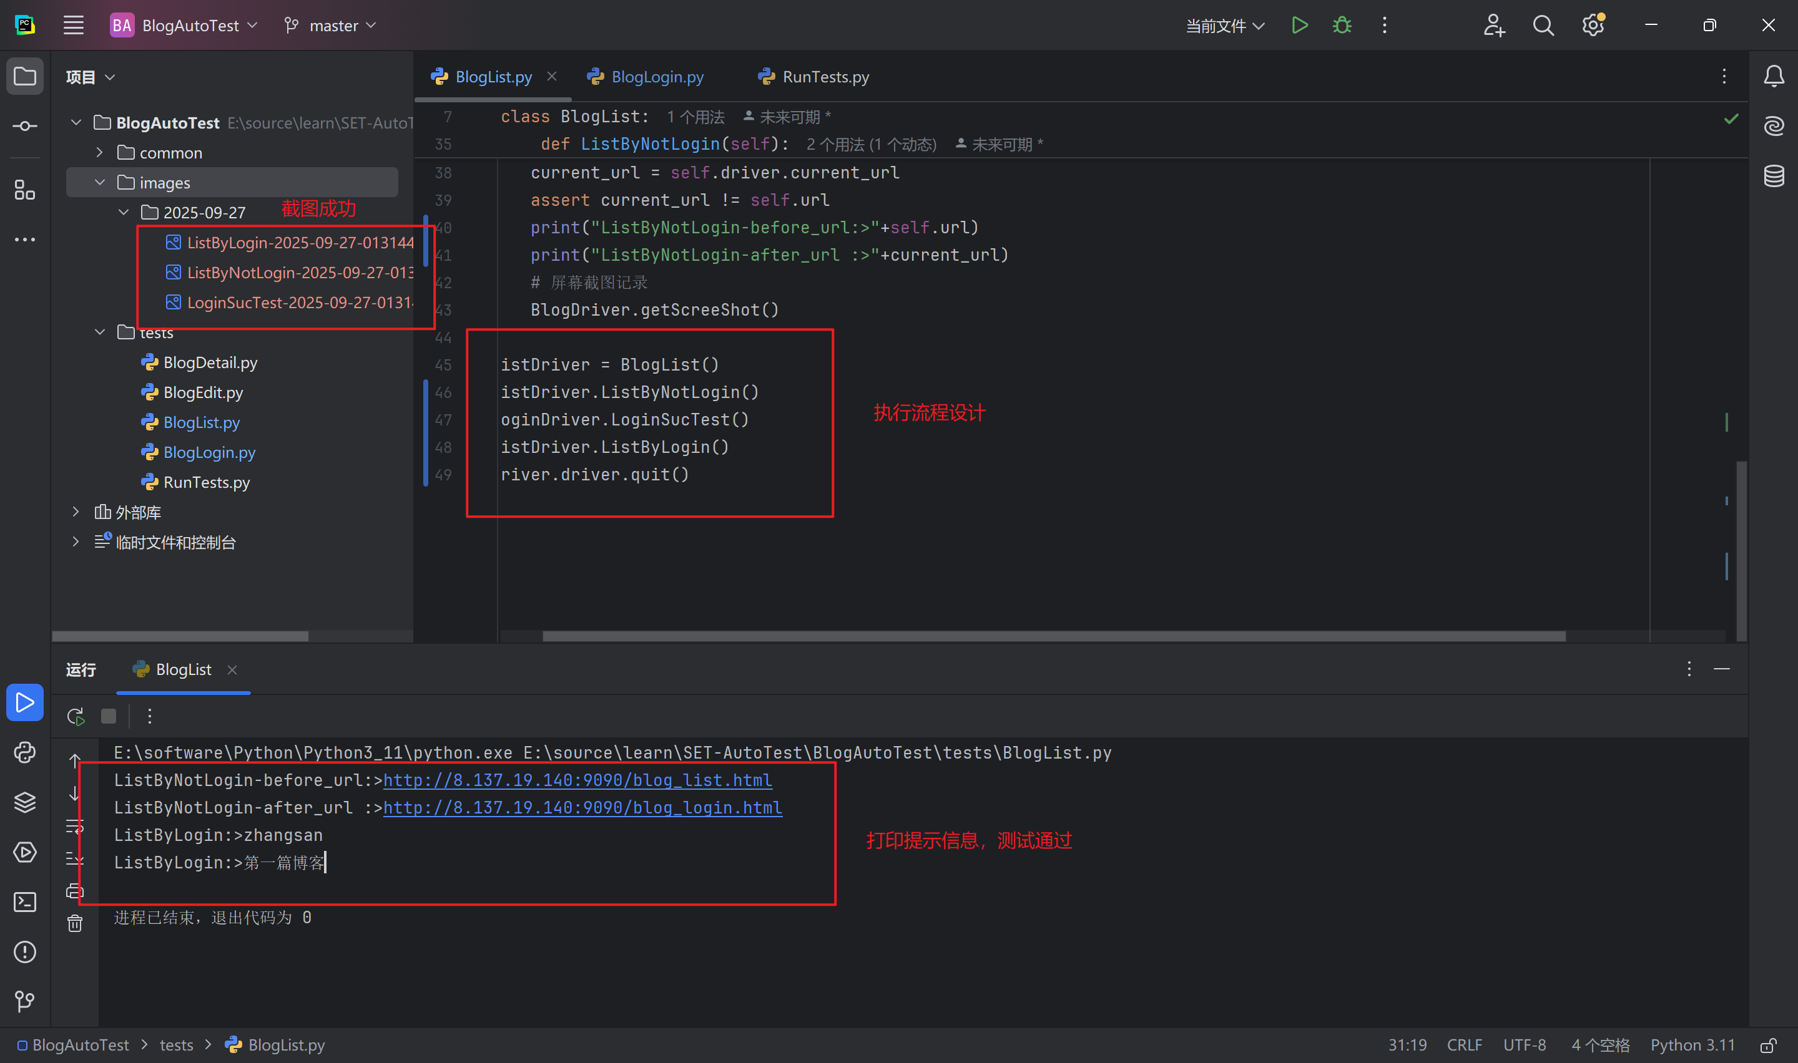This screenshot has height=1063, width=1798.
Task: Start debugging with the bug icon
Action: [1342, 25]
